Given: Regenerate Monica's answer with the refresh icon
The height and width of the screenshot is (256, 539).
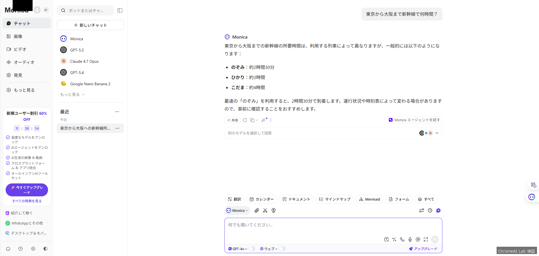Looking at the screenshot, I should [245, 120].
